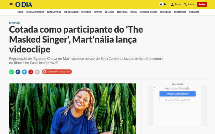Click the user profile Entrar icon

pyautogui.click(x=172, y=4)
